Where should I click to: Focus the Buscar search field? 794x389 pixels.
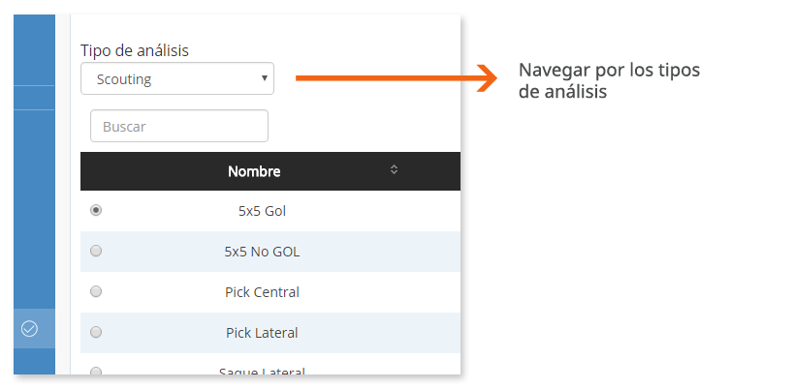179,126
